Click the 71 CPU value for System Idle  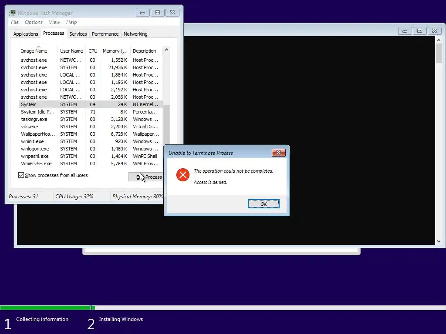[x=93, y=112]
